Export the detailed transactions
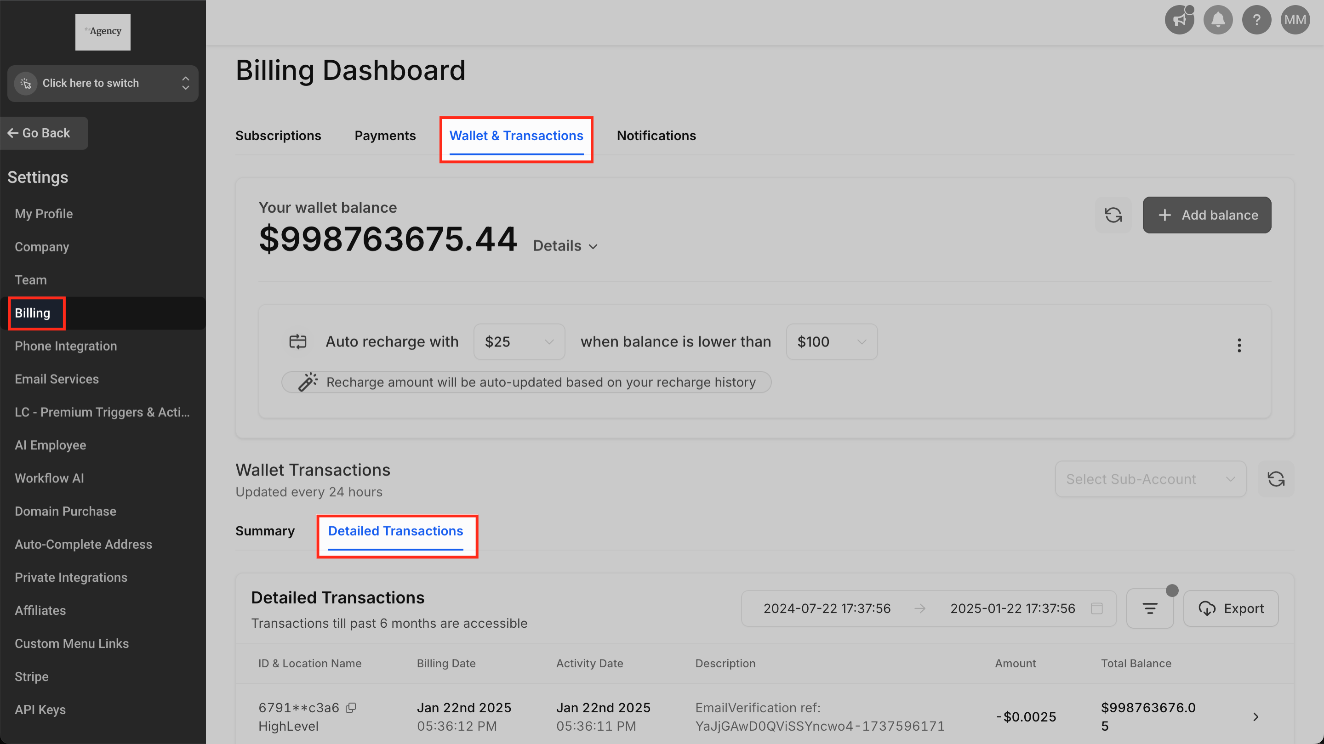1324x744 pixels. [1231, 608]
